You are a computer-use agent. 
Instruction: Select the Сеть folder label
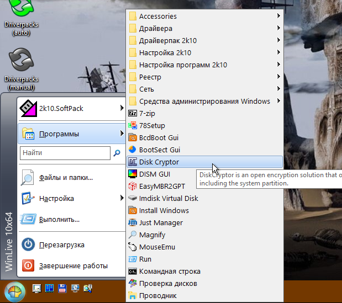tap(146, 89)
